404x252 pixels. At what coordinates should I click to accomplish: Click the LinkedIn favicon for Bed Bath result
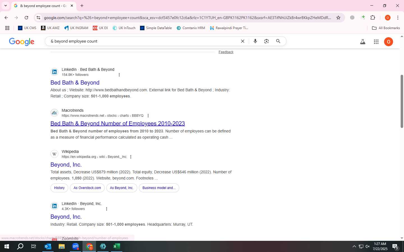54,72
